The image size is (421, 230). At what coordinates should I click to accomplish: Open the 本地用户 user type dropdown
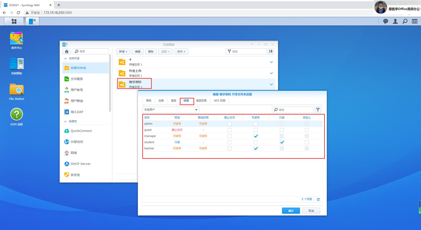point(171,110)
